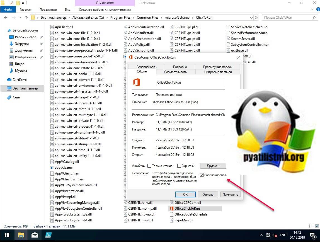Check the 'Только чтение' checkbox
Image resolution: width=320 pixels, height=242 pixels.
click(x=149, y=166)
